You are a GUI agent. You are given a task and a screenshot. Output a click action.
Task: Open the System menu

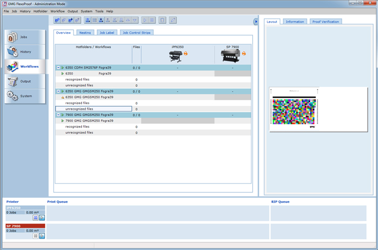point(86,11)
